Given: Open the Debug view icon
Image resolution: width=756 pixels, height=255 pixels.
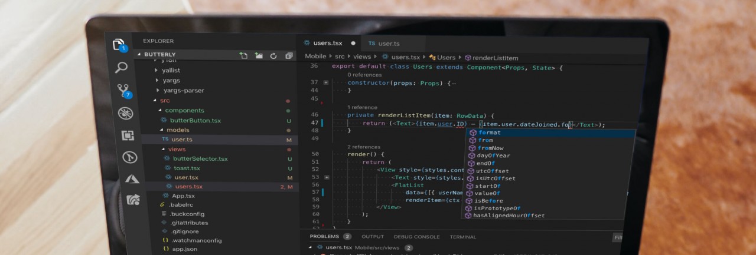Looking at the screenshot, I should click(x=125, y=113).
